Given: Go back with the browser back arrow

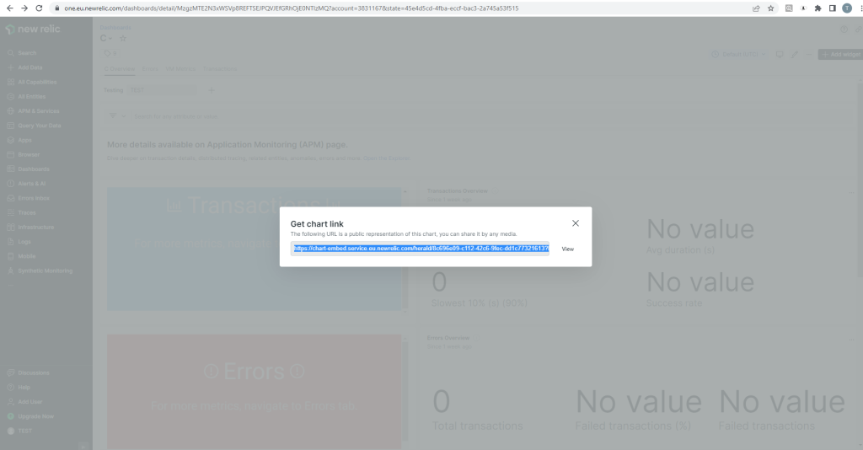Looking at the screenshot, I should coord(9,8).
